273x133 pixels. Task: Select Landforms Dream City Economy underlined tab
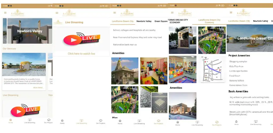(209, 21)
